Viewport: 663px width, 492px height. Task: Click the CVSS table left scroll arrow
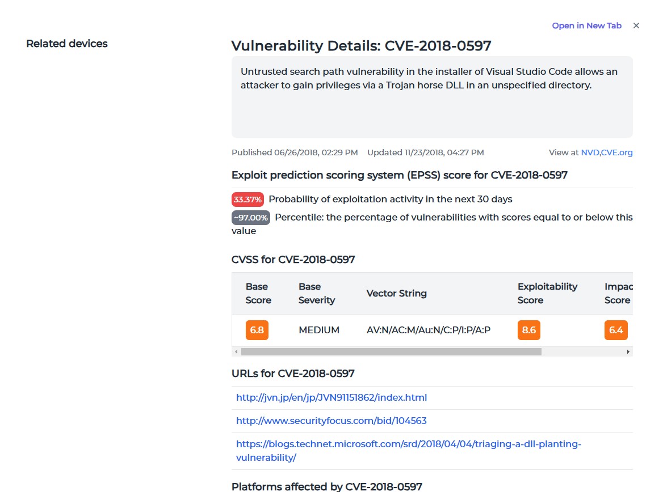pos(236,352)
